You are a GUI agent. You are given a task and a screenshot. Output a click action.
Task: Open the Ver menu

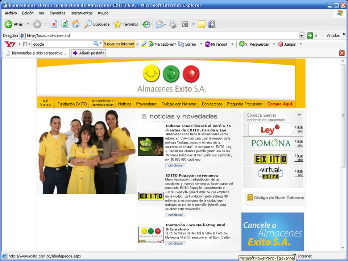[41, 13]
